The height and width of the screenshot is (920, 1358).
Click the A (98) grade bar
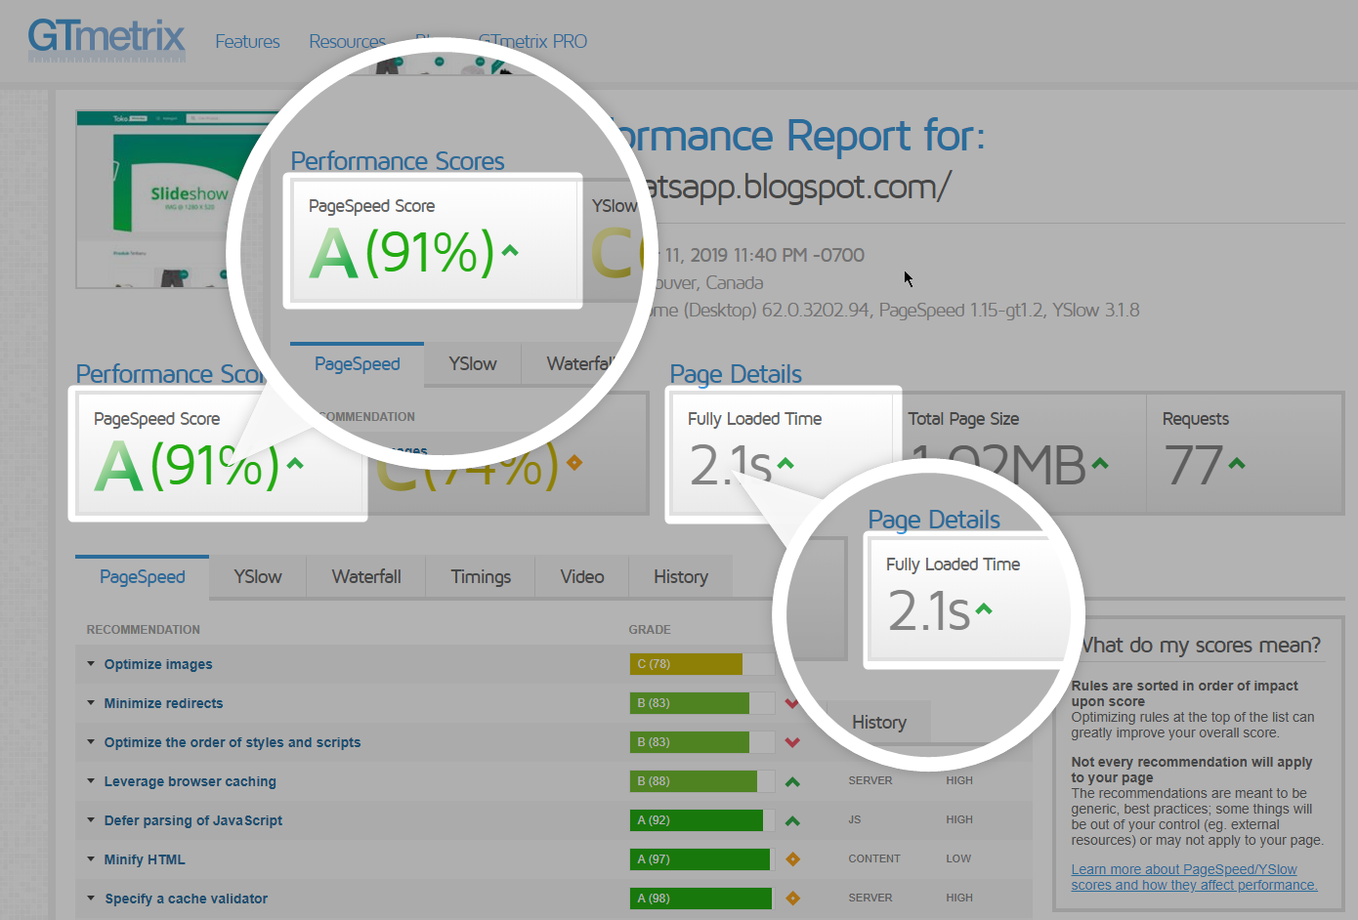[701, 899]
